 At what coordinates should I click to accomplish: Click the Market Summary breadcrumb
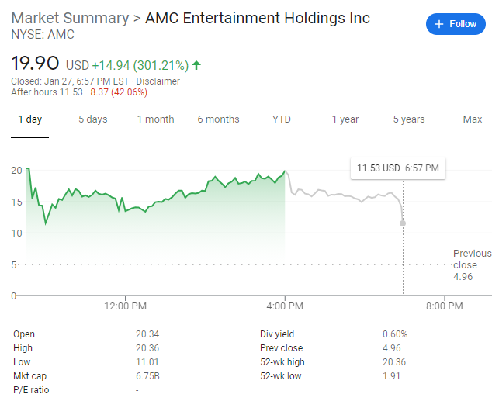(x=71, y=18)
